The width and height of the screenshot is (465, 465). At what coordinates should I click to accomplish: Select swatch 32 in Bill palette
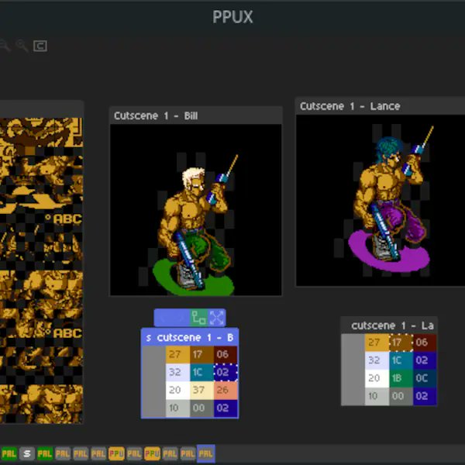(x=177, y=373)
